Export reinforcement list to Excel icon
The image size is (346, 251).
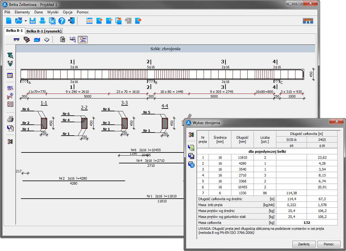coord(191,148)
